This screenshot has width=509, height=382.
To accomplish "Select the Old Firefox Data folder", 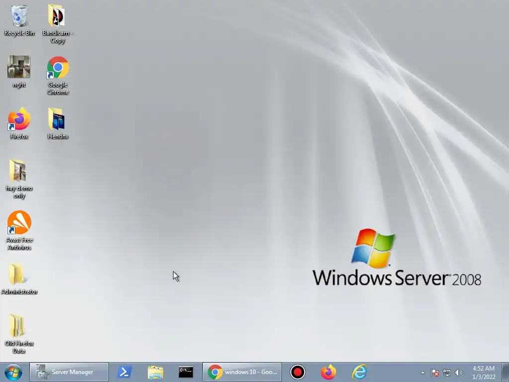I will pyautogui.click(x=19, y=334).
